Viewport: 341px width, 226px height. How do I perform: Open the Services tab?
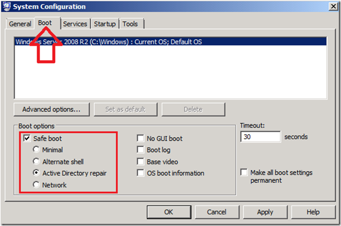point(75,24)
